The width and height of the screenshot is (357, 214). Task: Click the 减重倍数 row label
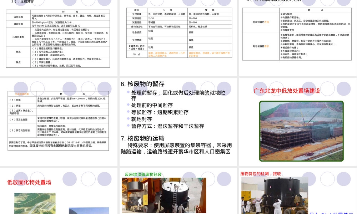[137, 22]
